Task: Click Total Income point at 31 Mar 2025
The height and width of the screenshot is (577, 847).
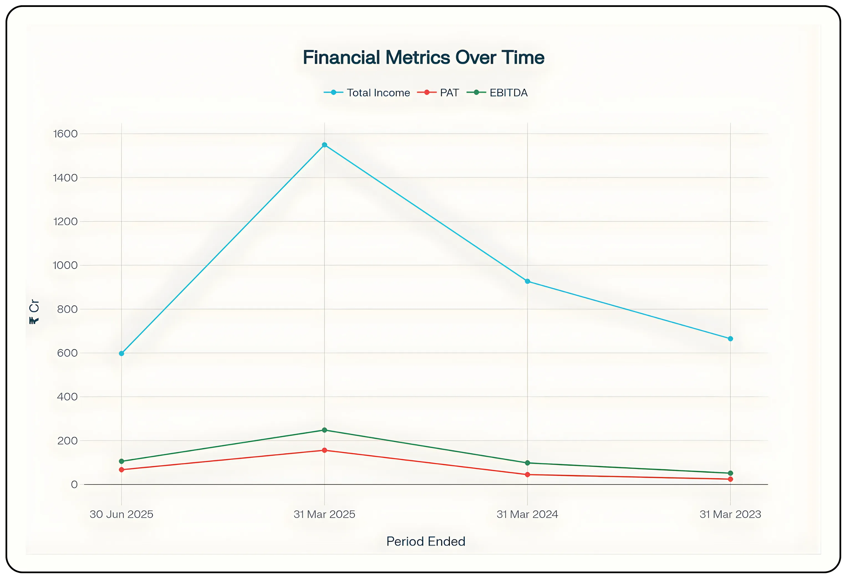Action: point(324,145)
